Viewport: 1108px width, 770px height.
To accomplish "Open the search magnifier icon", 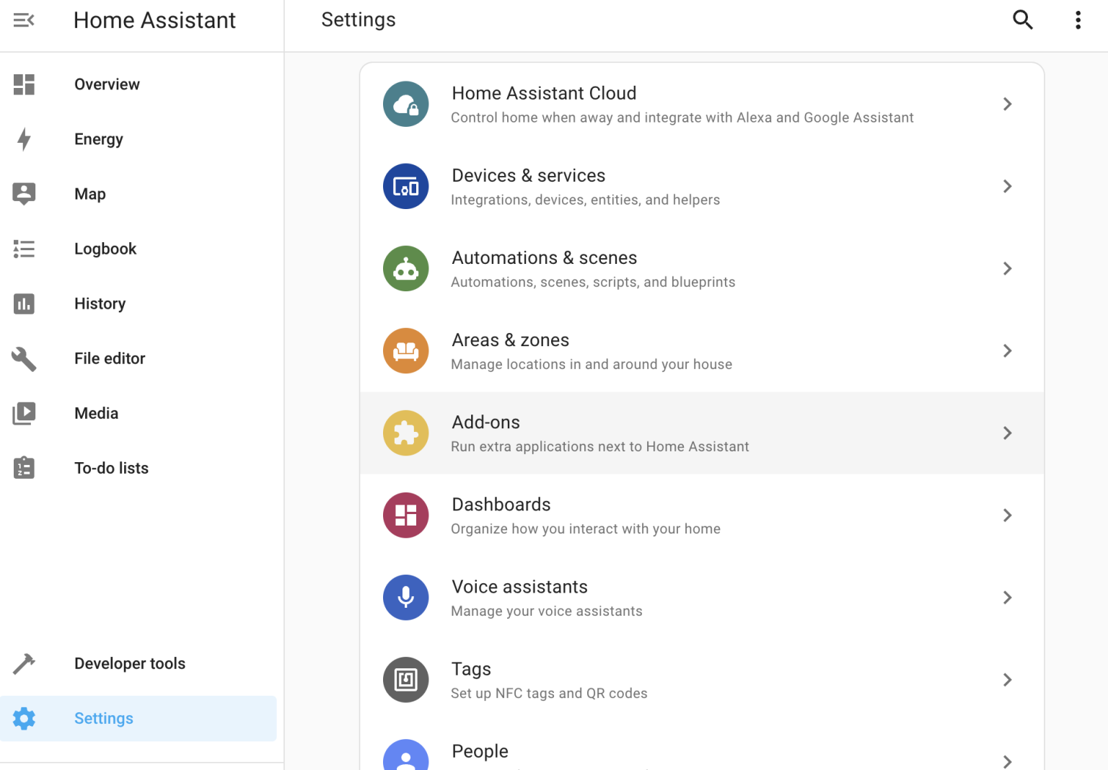I will (1023, 19).
